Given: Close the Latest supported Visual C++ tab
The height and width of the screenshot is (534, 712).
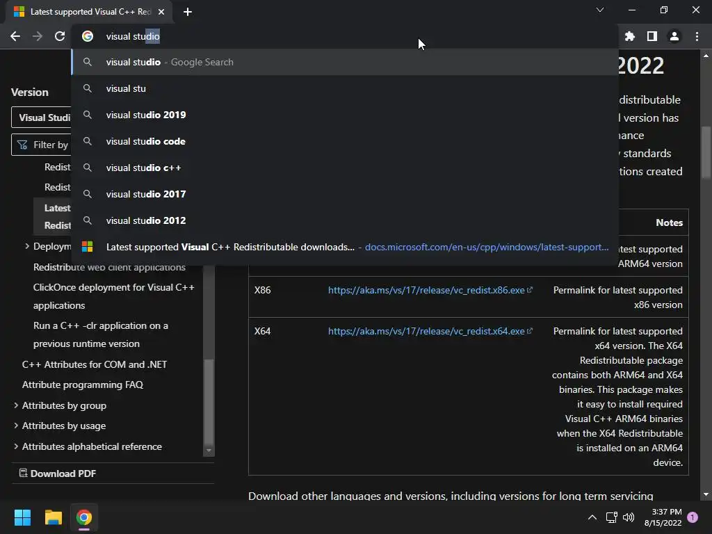Looking at the screenshot, I should tap(161, 12).
